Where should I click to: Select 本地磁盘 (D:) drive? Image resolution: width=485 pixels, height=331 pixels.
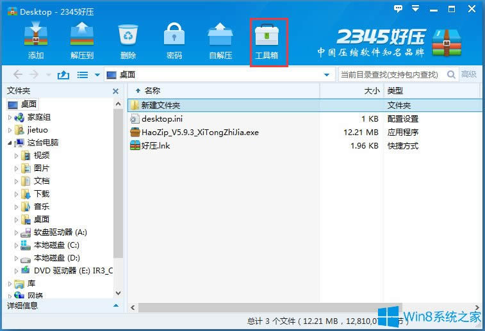click(56, 258)
